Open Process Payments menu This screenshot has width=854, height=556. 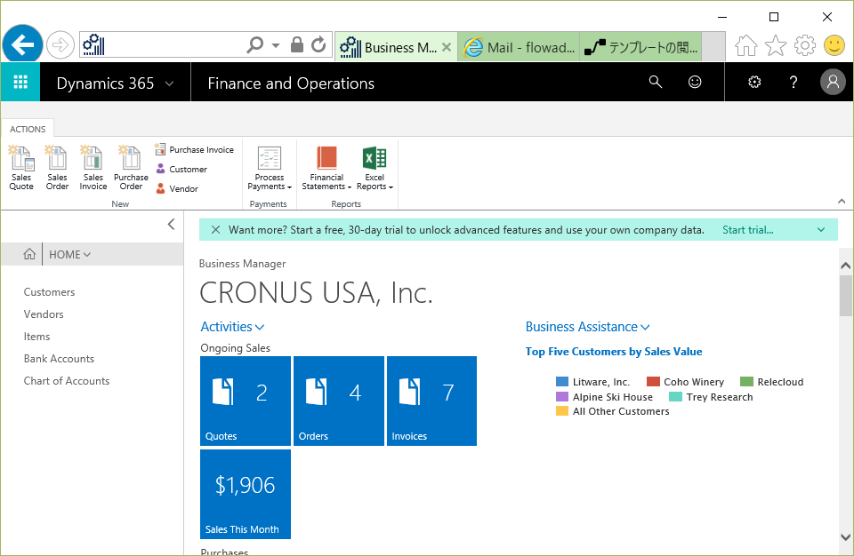(270, 169)
